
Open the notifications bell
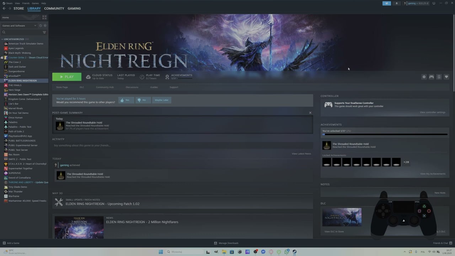click(397, 3)
